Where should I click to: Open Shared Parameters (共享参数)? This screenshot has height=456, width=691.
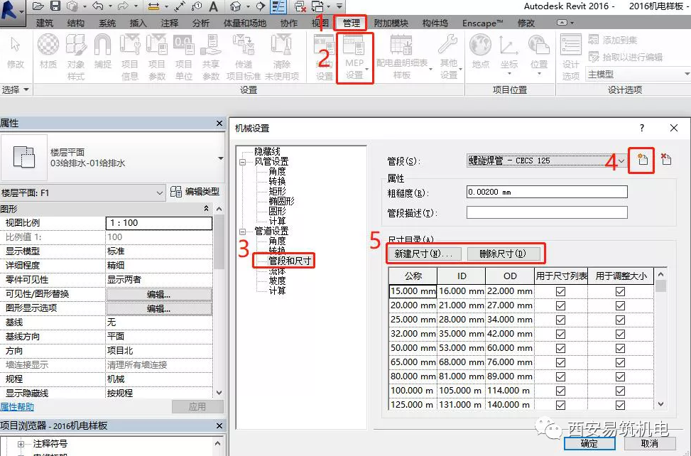tap(211, 58)
